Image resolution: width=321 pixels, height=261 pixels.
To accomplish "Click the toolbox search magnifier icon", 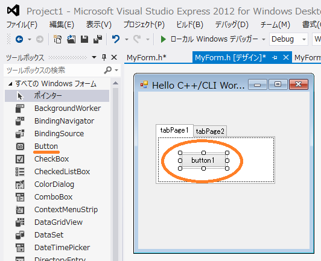I will [x=107, y=70].
